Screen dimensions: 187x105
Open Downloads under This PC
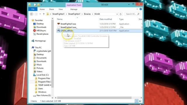(41, 61)
